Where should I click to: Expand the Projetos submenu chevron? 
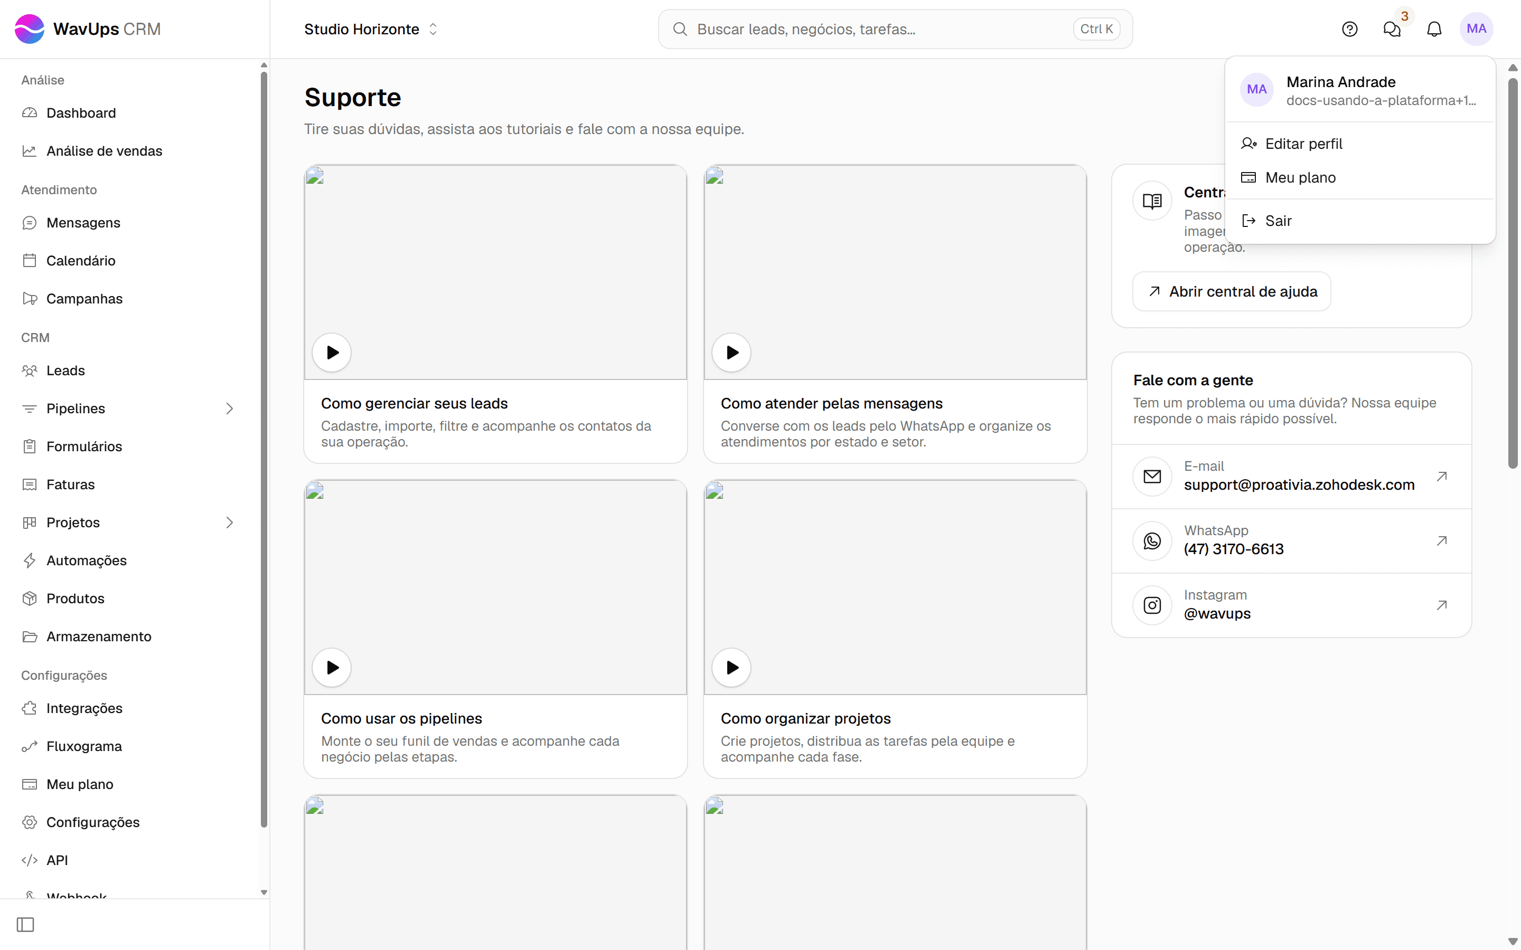coord(229,522)
